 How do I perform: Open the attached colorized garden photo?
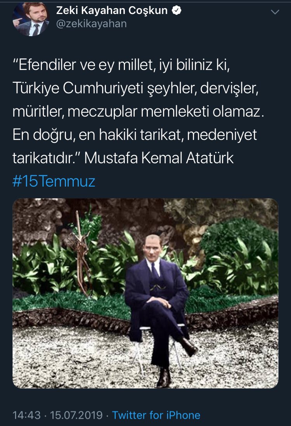(x=145, y=293)
